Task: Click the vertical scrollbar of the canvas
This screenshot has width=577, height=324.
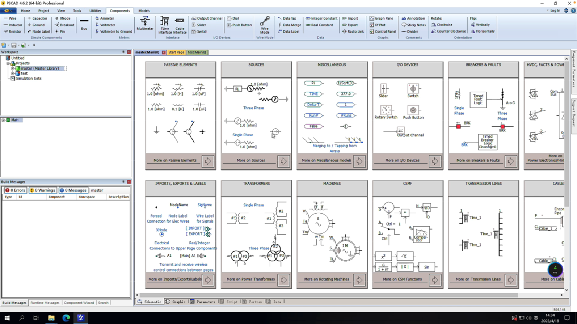Action: point(567,134)
